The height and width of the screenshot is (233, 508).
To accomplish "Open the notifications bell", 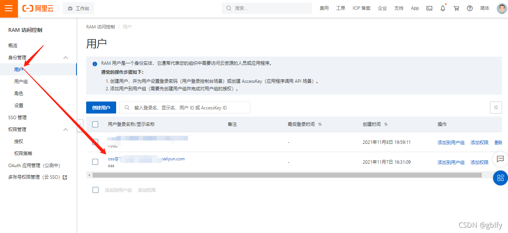I will pos(442,8).
